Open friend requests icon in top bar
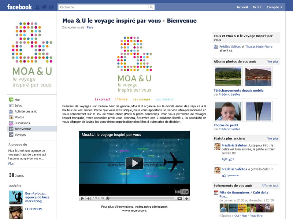 pyautogui.click(x=37, y=7)
